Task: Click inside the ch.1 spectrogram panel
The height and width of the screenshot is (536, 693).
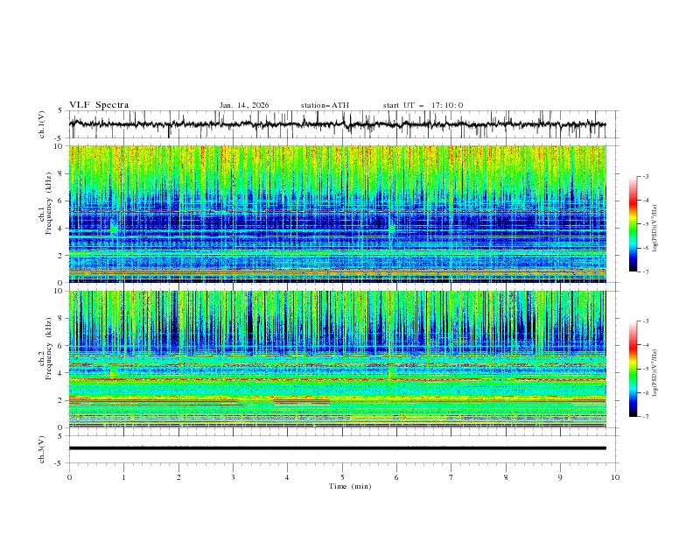Action: point(337,214)
